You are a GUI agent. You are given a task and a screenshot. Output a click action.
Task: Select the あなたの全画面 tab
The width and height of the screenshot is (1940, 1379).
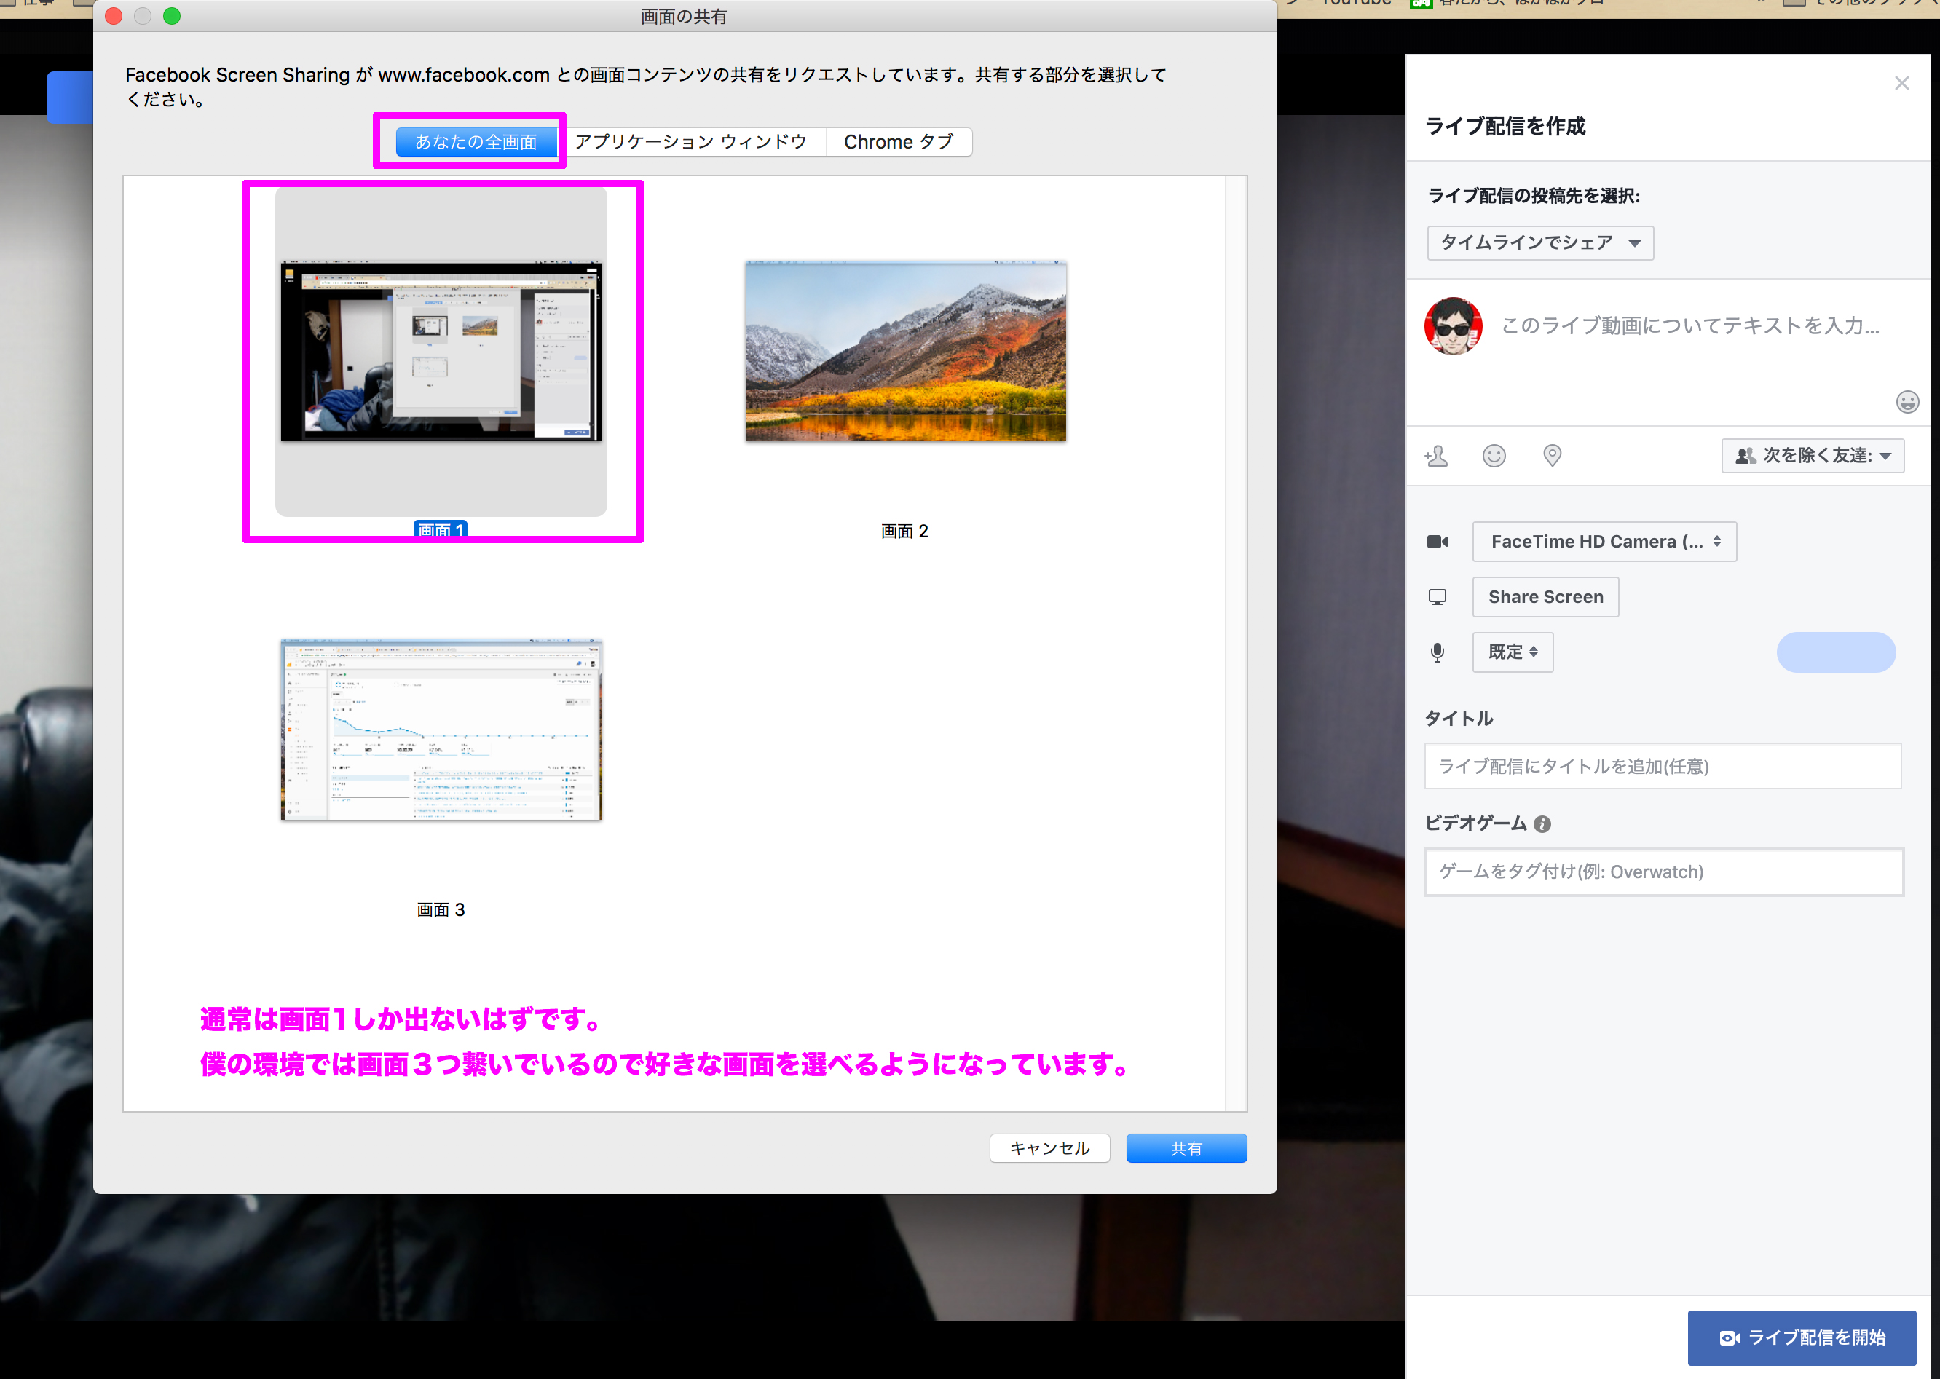476,142
